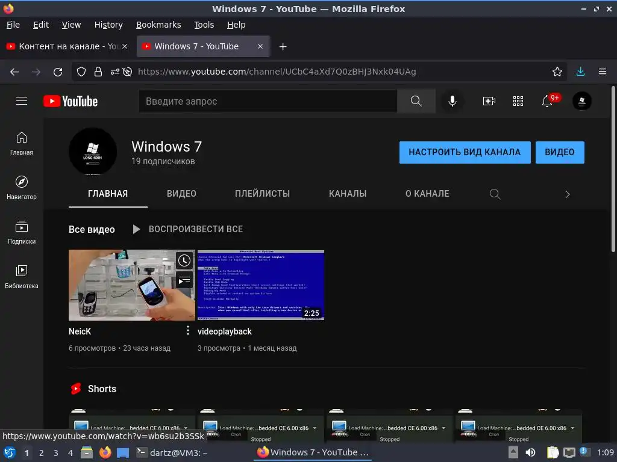This screenshot has height=462, width=617.
Task: Open the History menu
Action: pos(108,25)
